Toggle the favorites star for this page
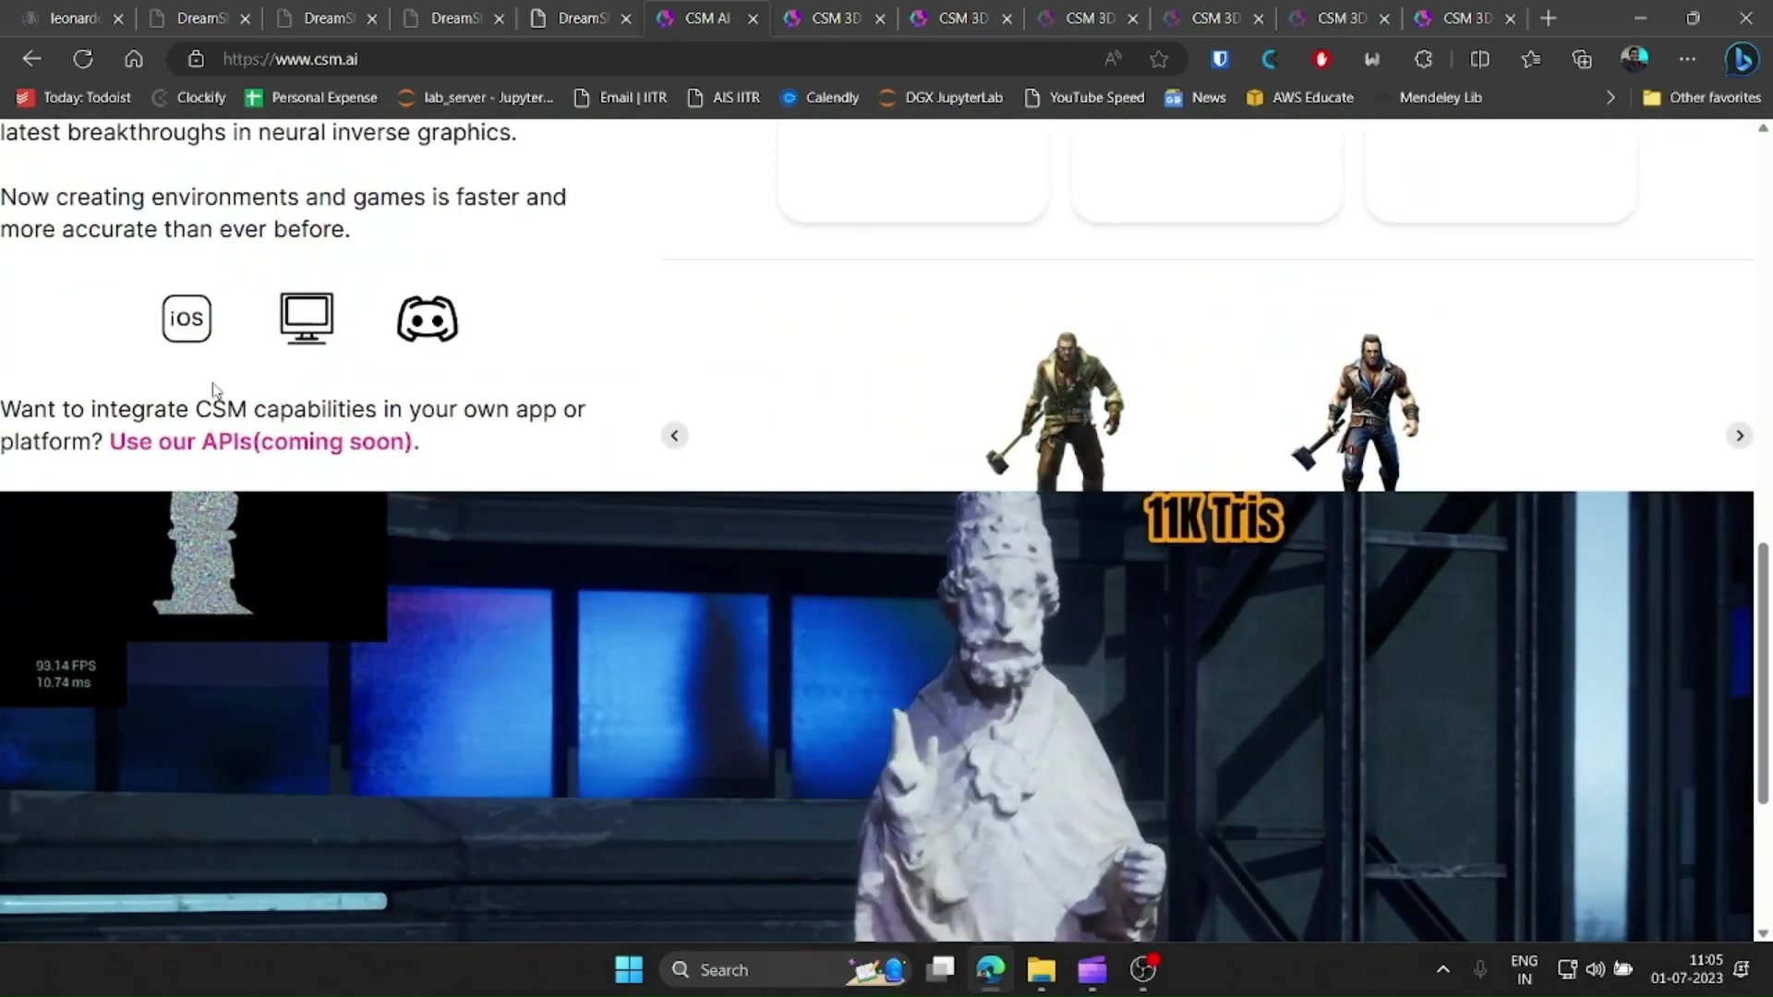 [1160, 58]
